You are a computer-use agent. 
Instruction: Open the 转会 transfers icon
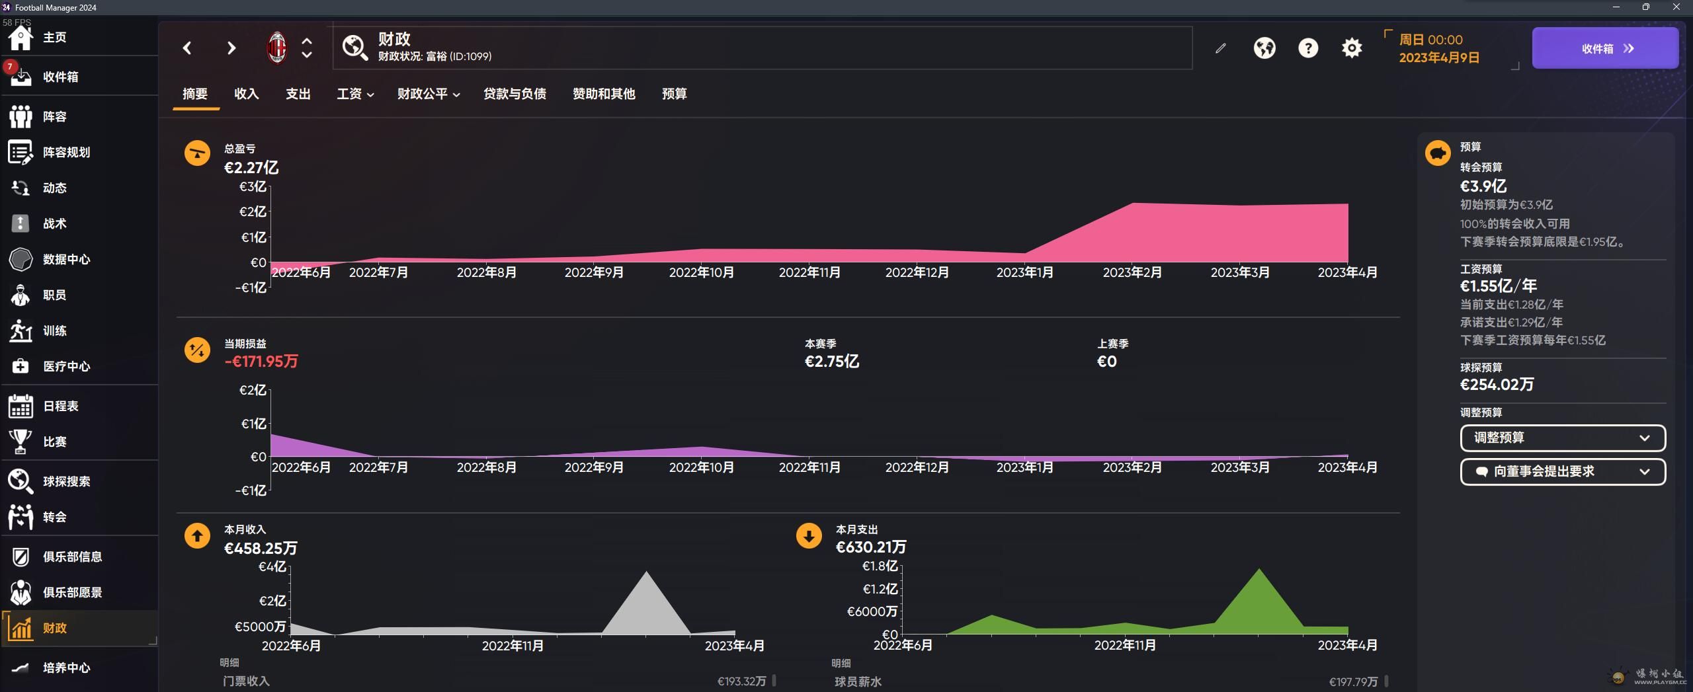pos(21,517)
